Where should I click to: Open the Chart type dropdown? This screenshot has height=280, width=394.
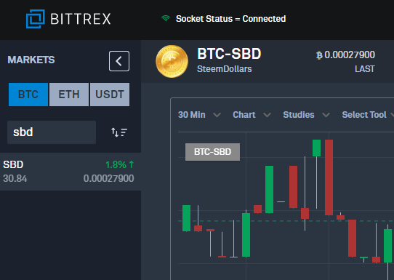[x=252, y=115]
